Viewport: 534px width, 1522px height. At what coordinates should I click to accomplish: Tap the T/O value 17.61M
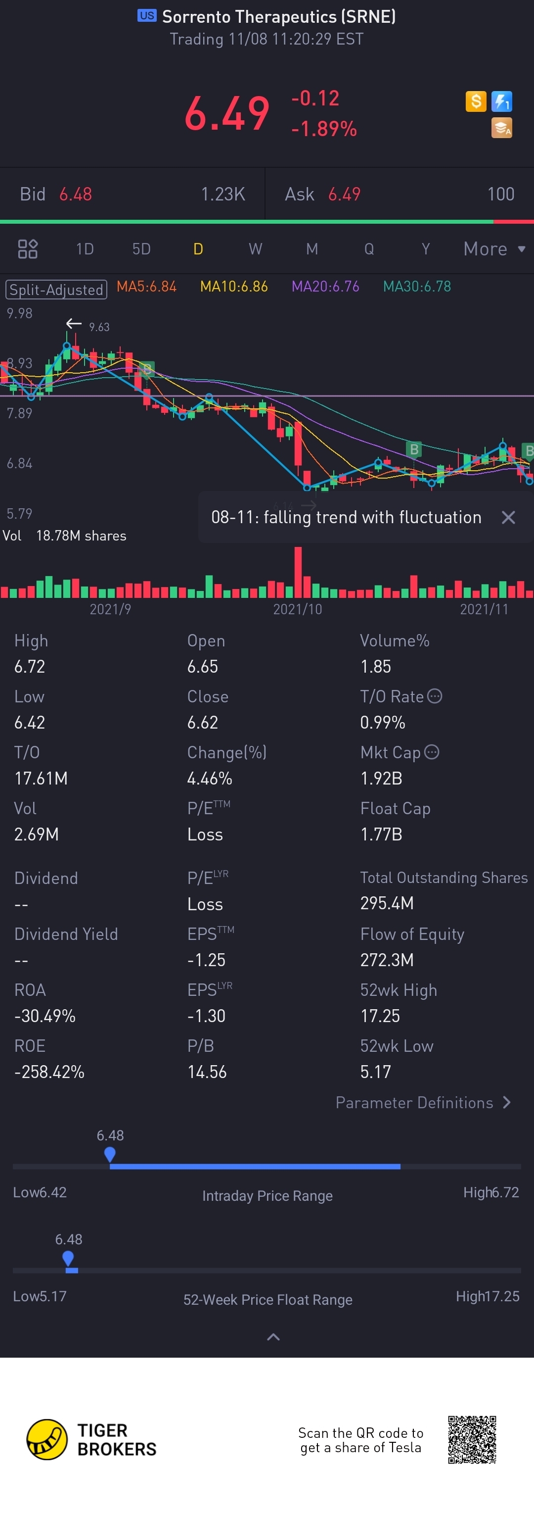pyautogui.click(x=42, y=779)
